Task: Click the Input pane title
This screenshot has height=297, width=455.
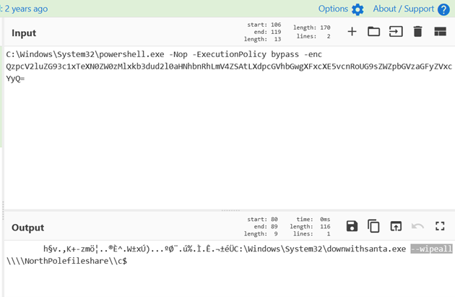Action: pos(24,33)
